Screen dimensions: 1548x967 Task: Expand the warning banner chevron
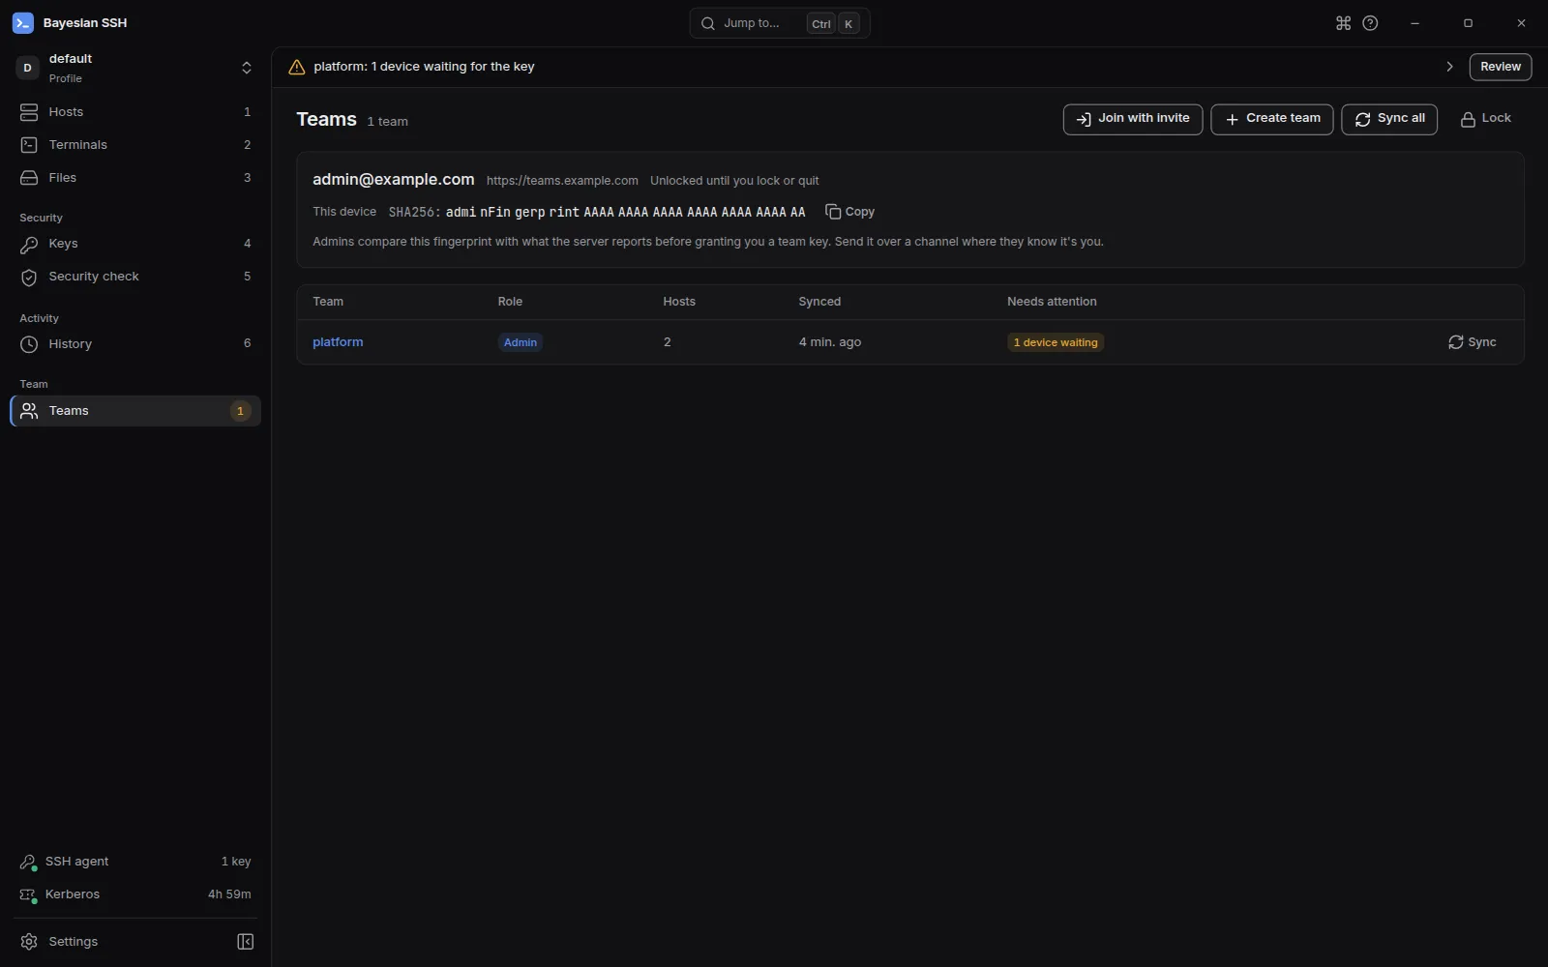point(1449,67)
